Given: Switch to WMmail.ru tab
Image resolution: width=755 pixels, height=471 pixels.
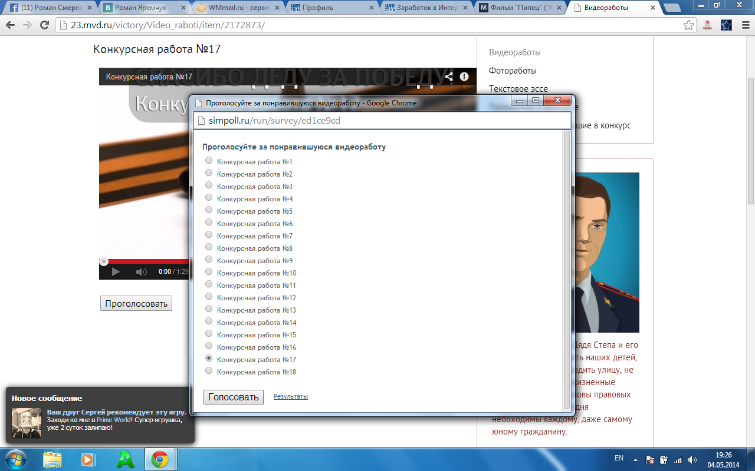Looking at the screenshot, I should 237,8.
